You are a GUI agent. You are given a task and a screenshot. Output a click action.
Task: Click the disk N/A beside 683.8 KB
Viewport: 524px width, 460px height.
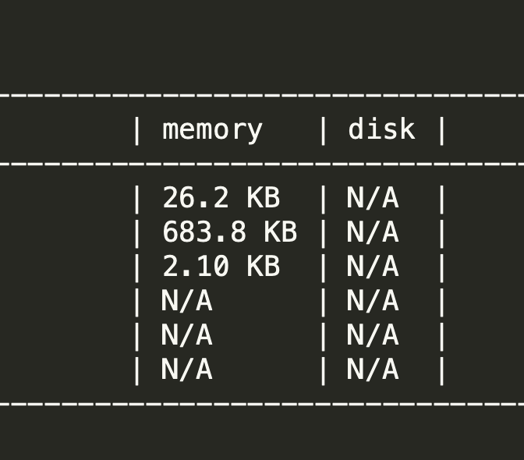tap(373, 232)
